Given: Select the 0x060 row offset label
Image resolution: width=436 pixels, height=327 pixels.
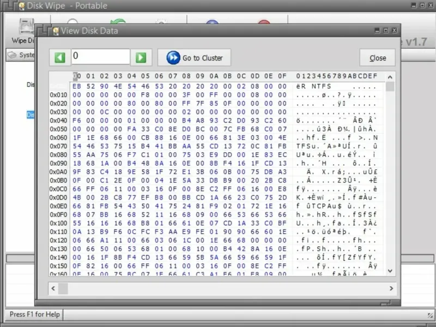Looking at the screenshot, I should click(58, 138).
